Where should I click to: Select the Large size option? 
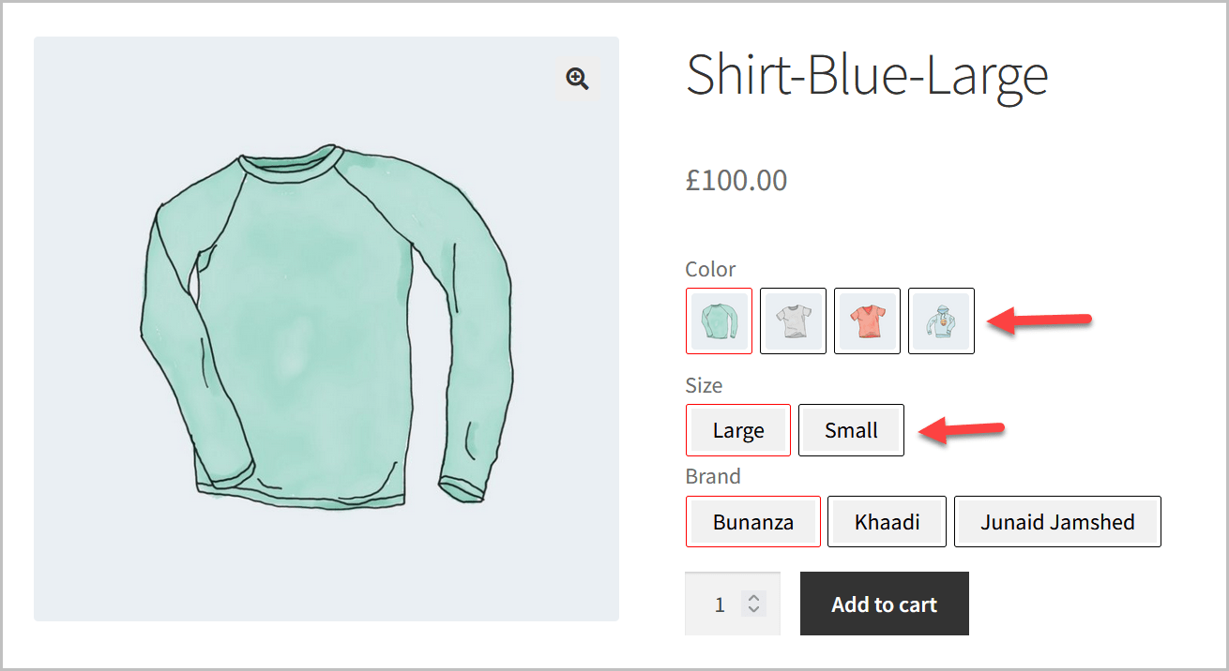click(738, 431)
